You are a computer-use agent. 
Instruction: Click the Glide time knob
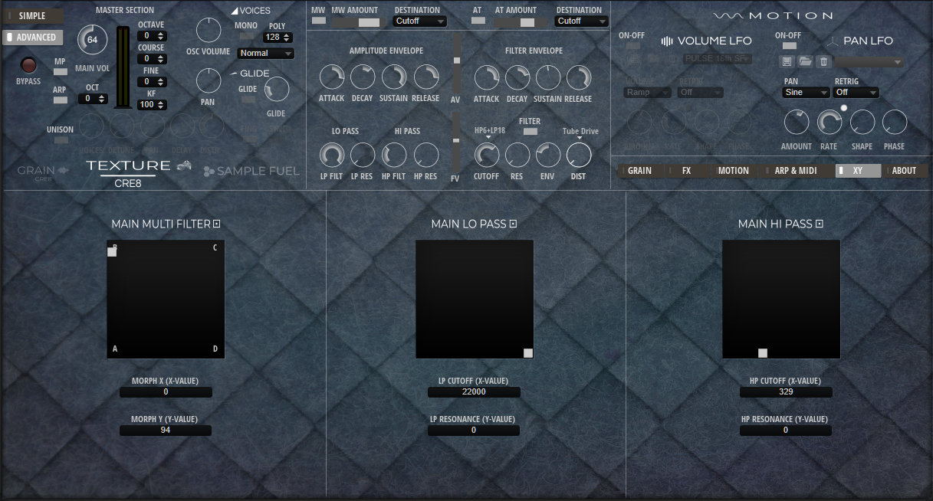(277, 90)
